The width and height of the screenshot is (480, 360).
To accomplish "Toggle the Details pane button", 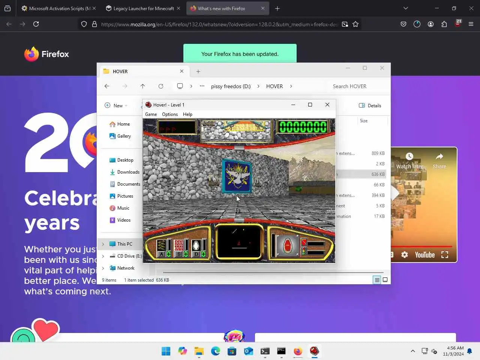I will 370,105.
